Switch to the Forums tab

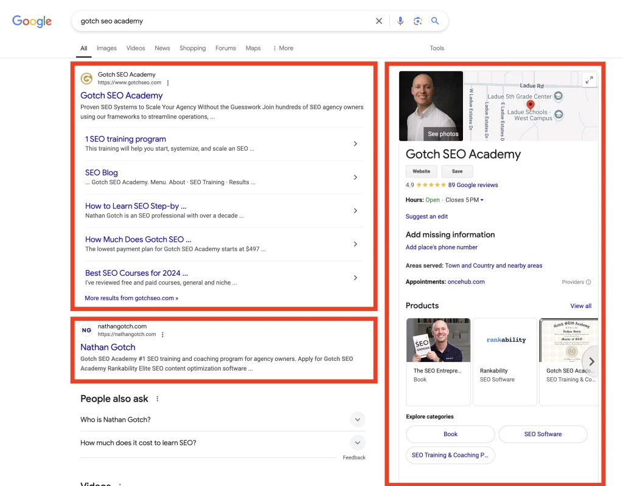point(226,48)
